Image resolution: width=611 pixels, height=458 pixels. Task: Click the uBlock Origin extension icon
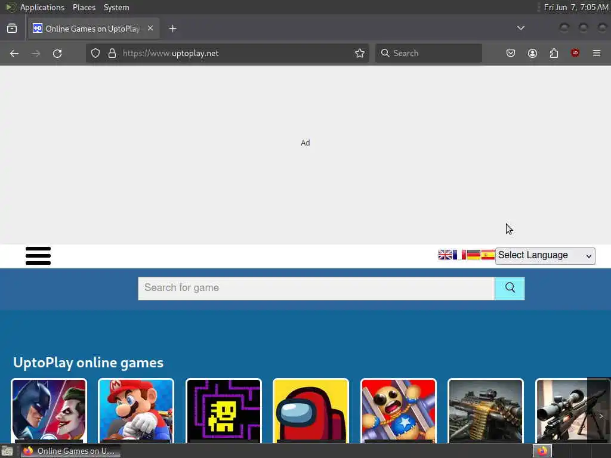575,53
